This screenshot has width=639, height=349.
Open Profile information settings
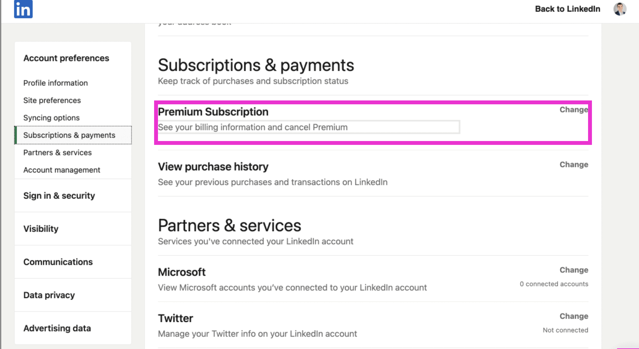55,83
